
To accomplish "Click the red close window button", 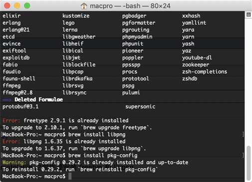I will click(7, 5).
